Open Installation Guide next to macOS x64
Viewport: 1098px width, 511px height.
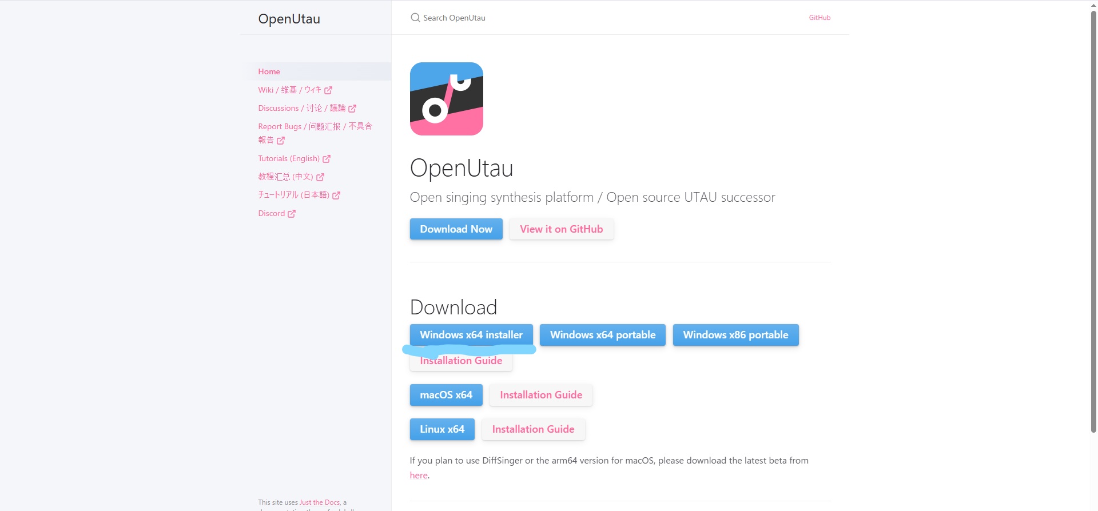point(540,395)
